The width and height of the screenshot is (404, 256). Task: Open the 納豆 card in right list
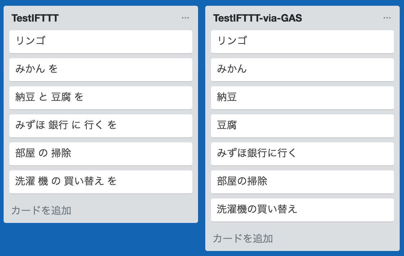(302, 97)
